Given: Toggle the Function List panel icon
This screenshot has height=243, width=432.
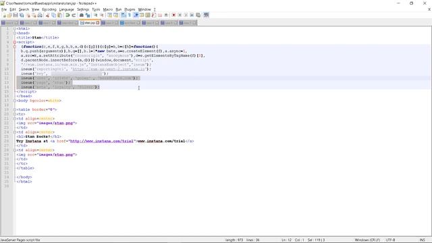Looking at the screenshot, I should 154,15.
